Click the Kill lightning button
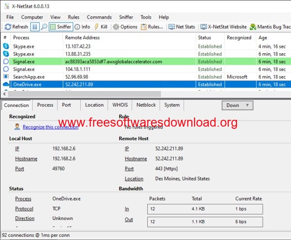Image resolution: width=291 pixels, height=240 pixels. (101, 27)
